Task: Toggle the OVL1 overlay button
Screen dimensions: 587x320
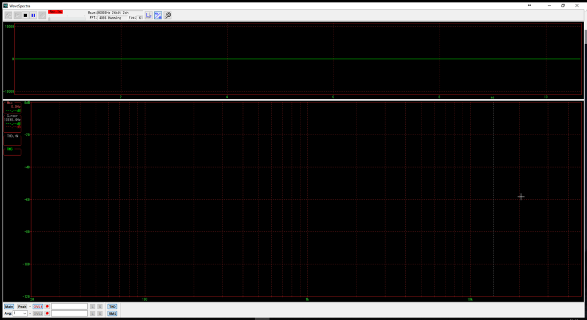Action: (x=38, y=306)
